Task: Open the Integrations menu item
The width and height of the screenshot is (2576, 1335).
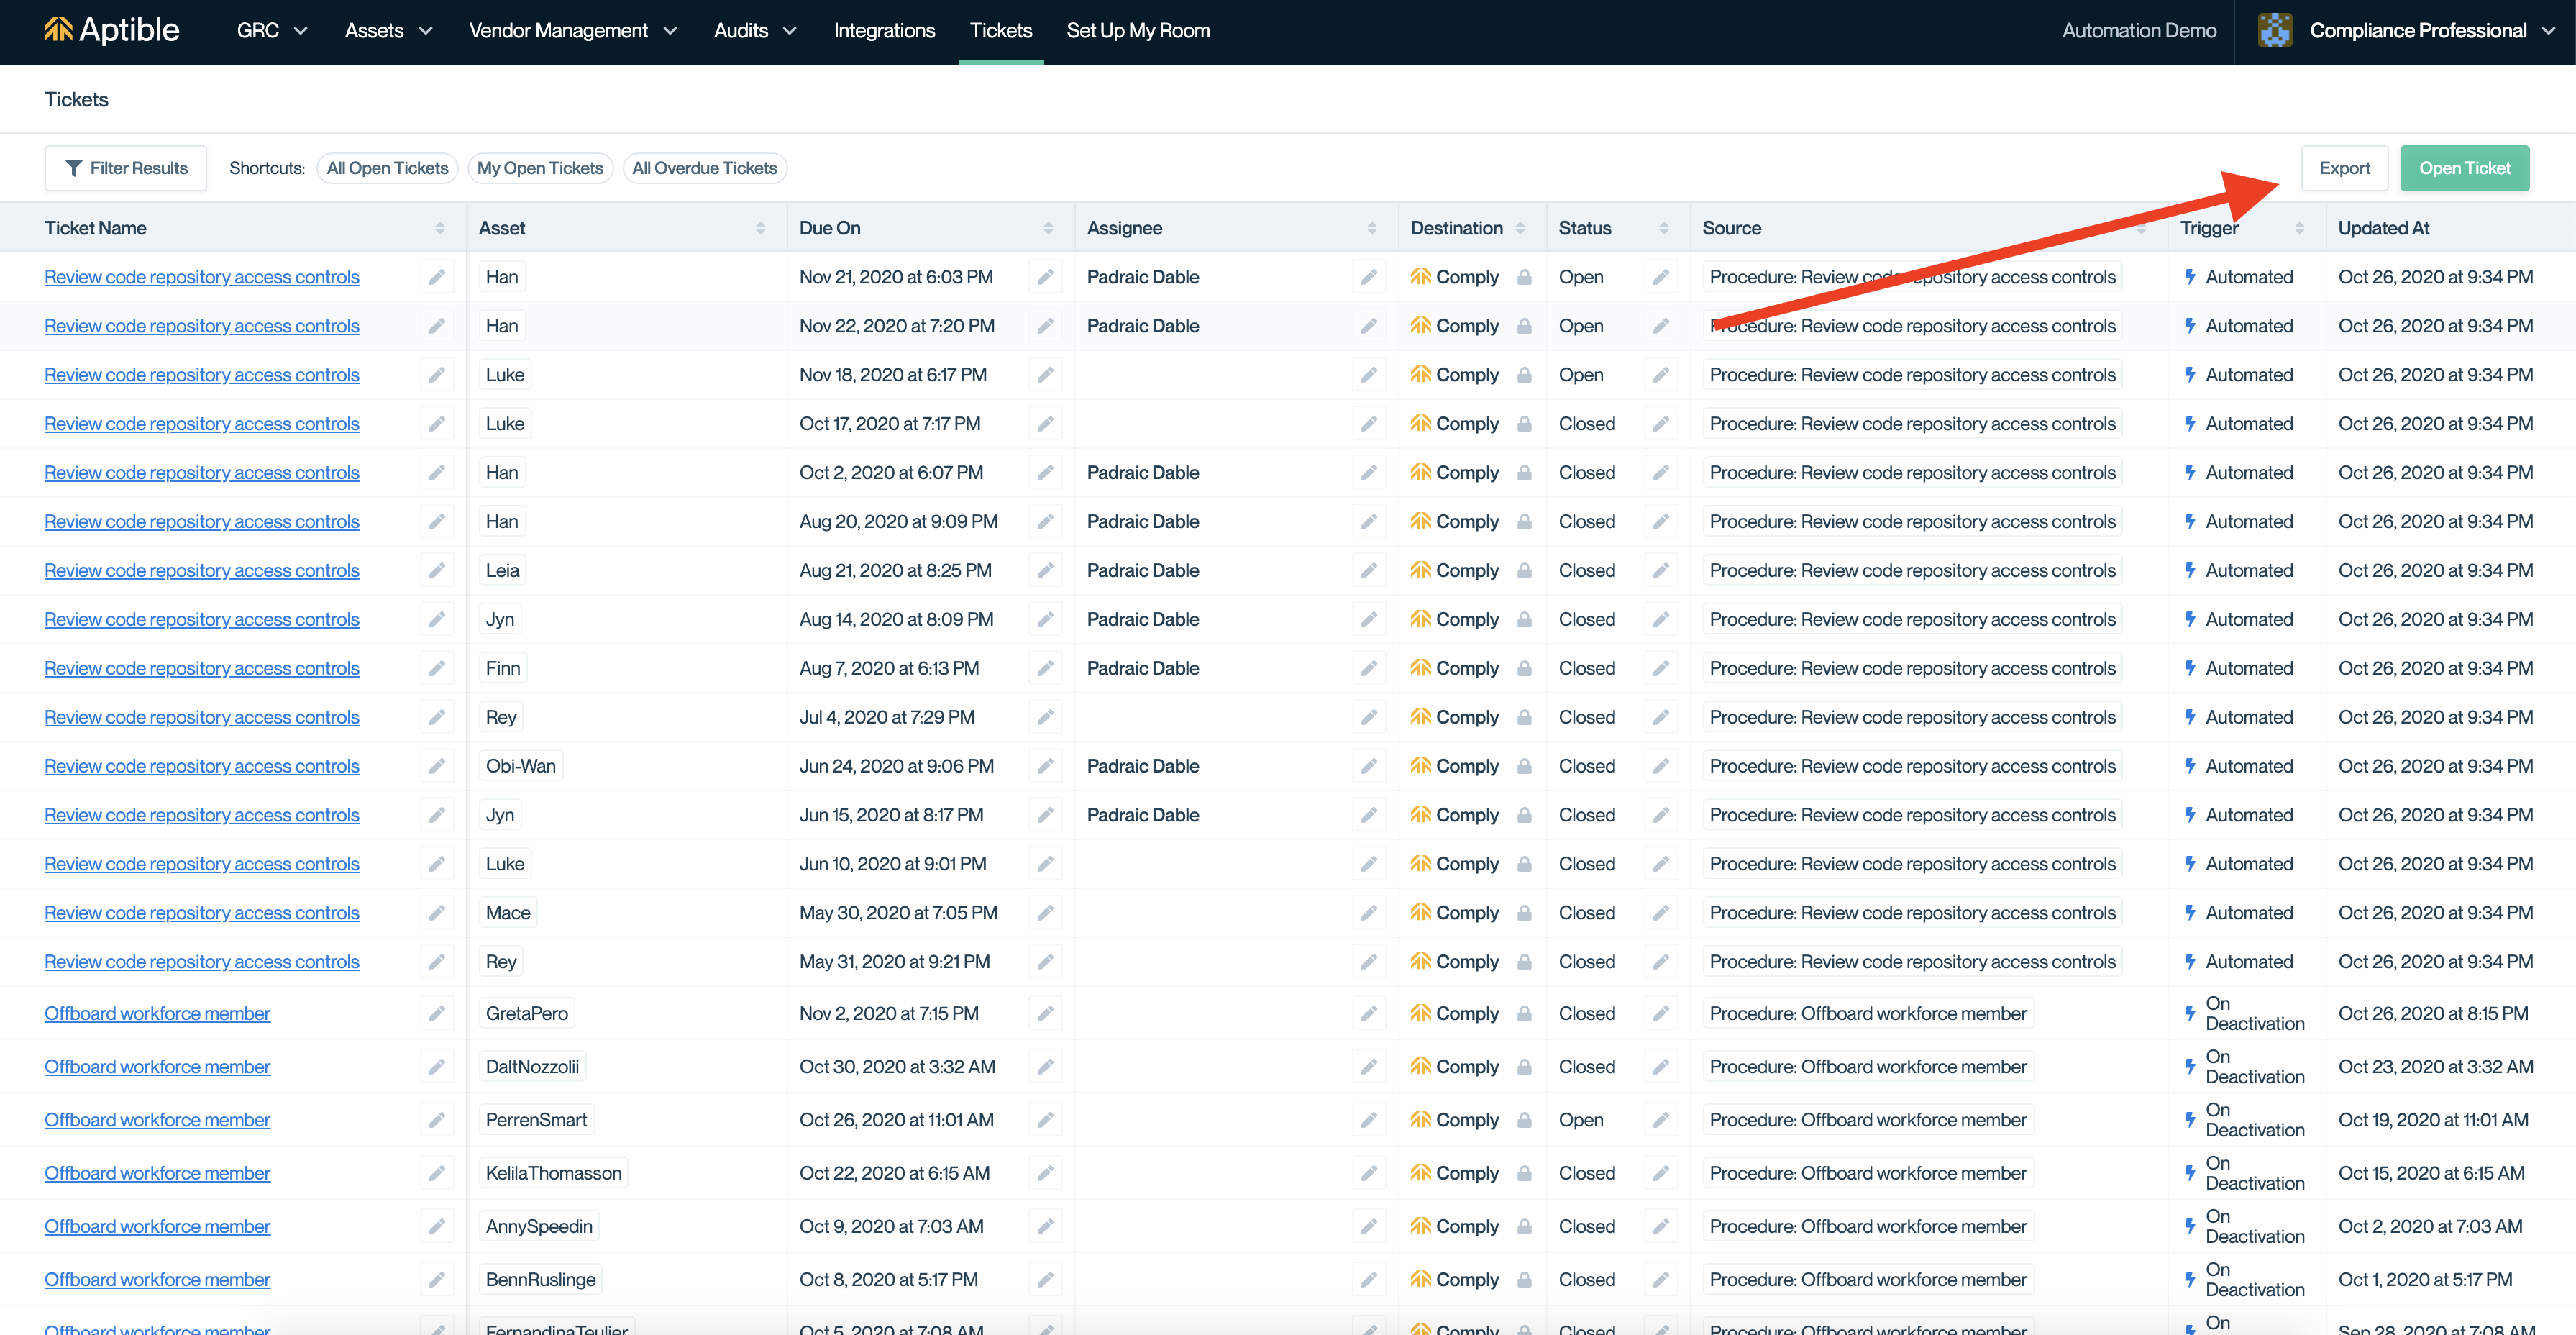Action: coord(884,30)
